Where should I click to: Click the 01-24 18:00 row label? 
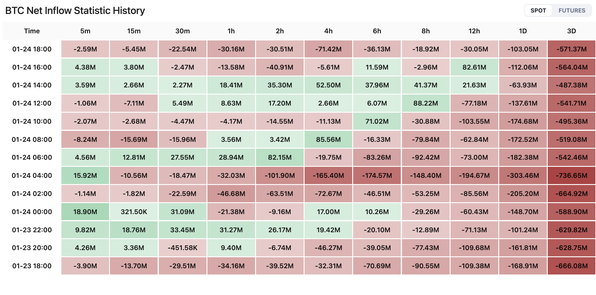tap(32, 49)
